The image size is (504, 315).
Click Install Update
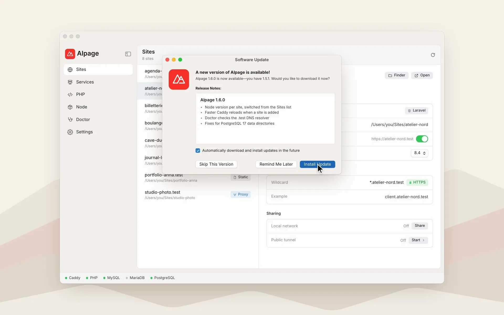pyautogui.click(x=317, y=164)
